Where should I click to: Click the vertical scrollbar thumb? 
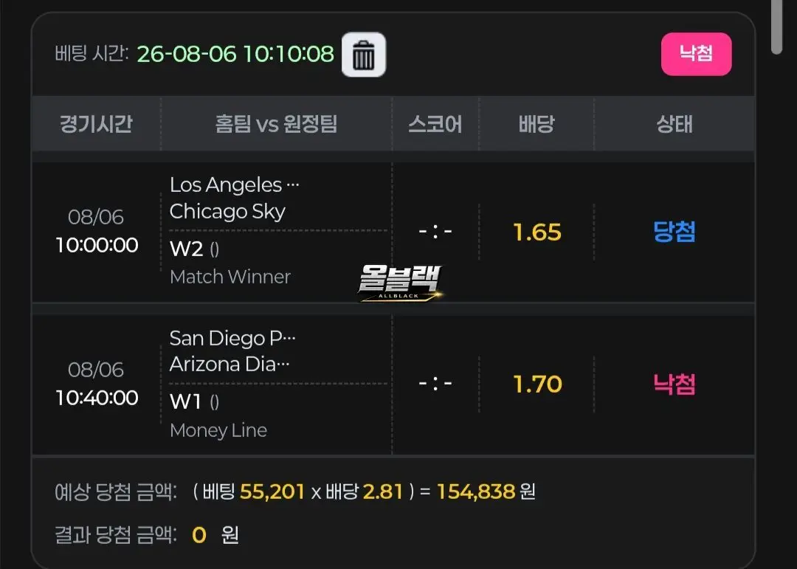(x=776, y=27)
